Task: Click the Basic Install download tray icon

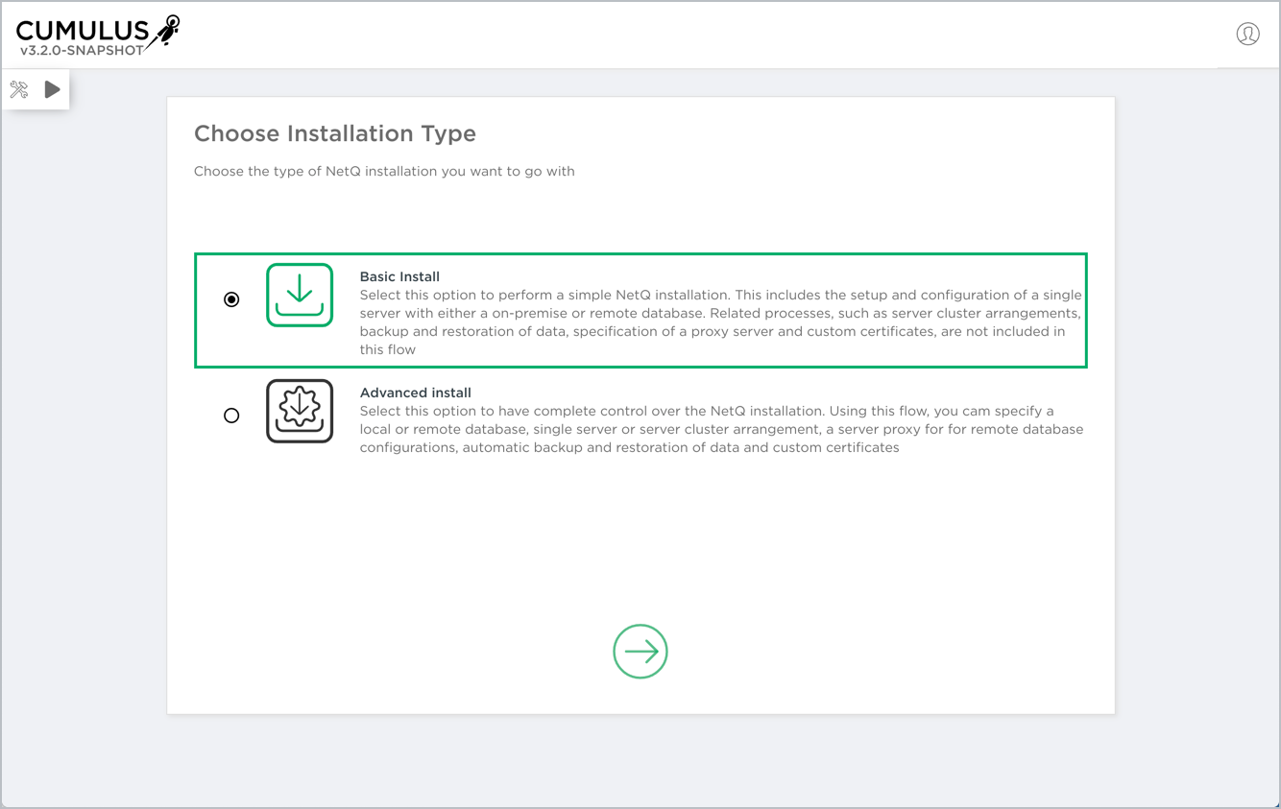Action: coord(300,296)
